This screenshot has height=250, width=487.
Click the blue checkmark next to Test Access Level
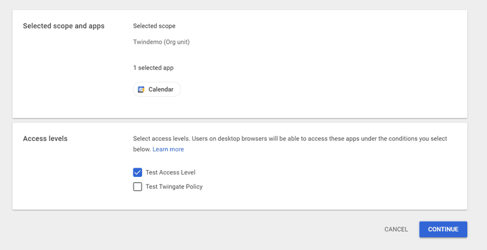(137, 172)
